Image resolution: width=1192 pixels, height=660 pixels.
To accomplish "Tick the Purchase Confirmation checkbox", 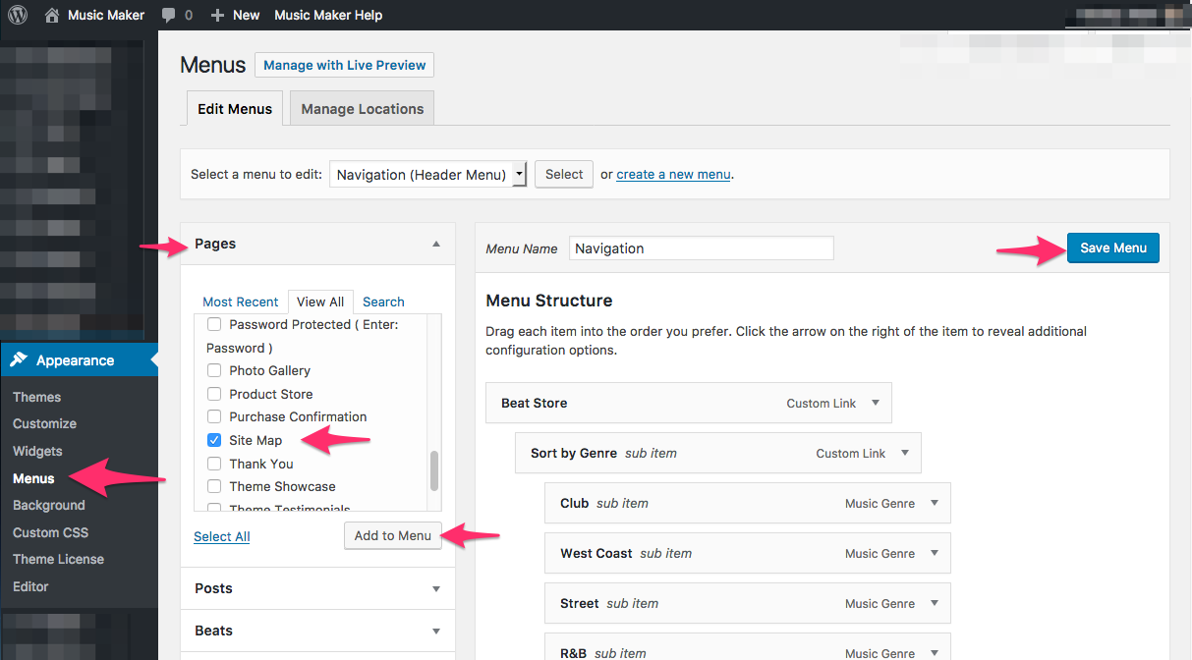I will (x=213, y=416).
